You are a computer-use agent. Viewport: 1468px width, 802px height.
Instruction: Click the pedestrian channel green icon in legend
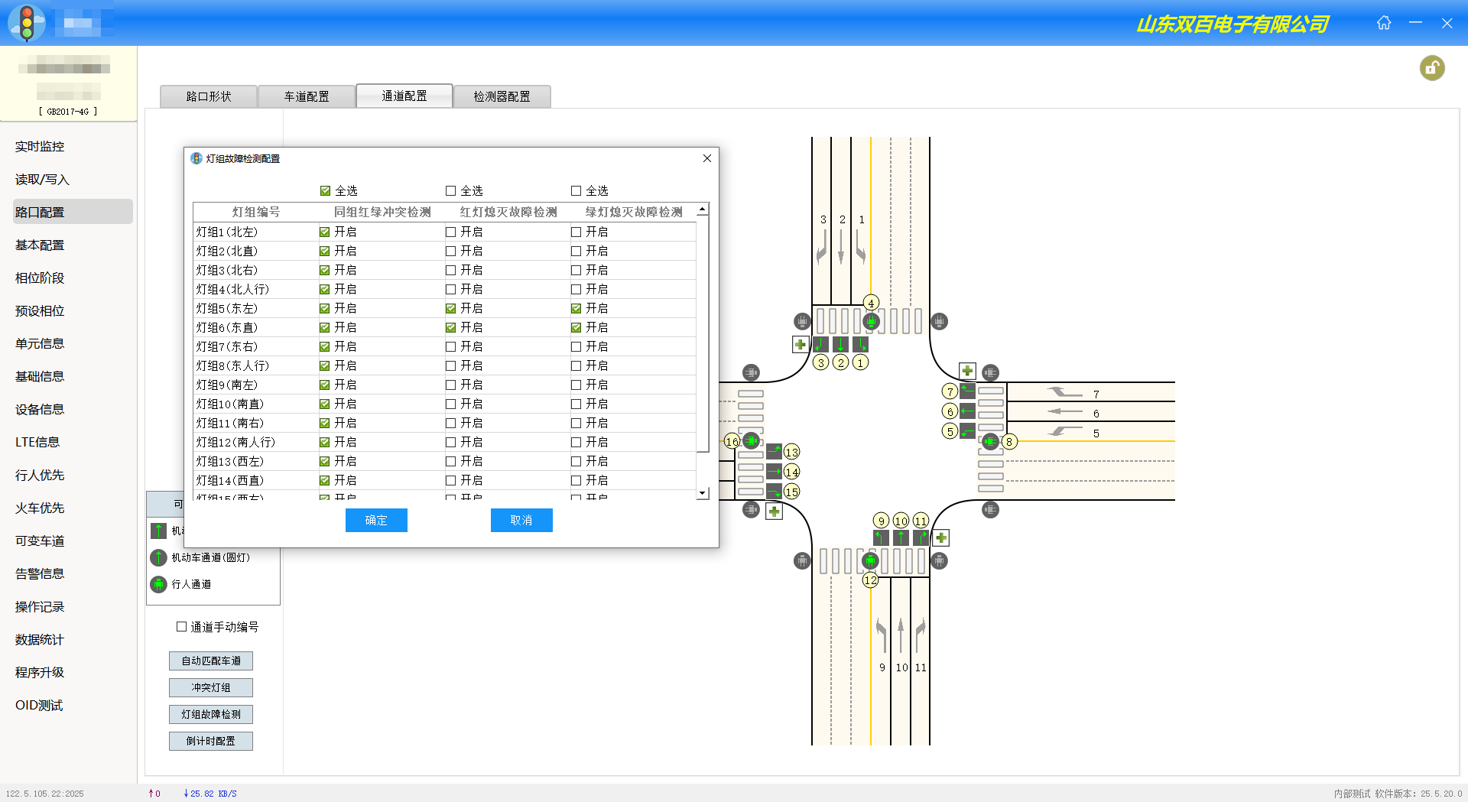tap(158, 584)
